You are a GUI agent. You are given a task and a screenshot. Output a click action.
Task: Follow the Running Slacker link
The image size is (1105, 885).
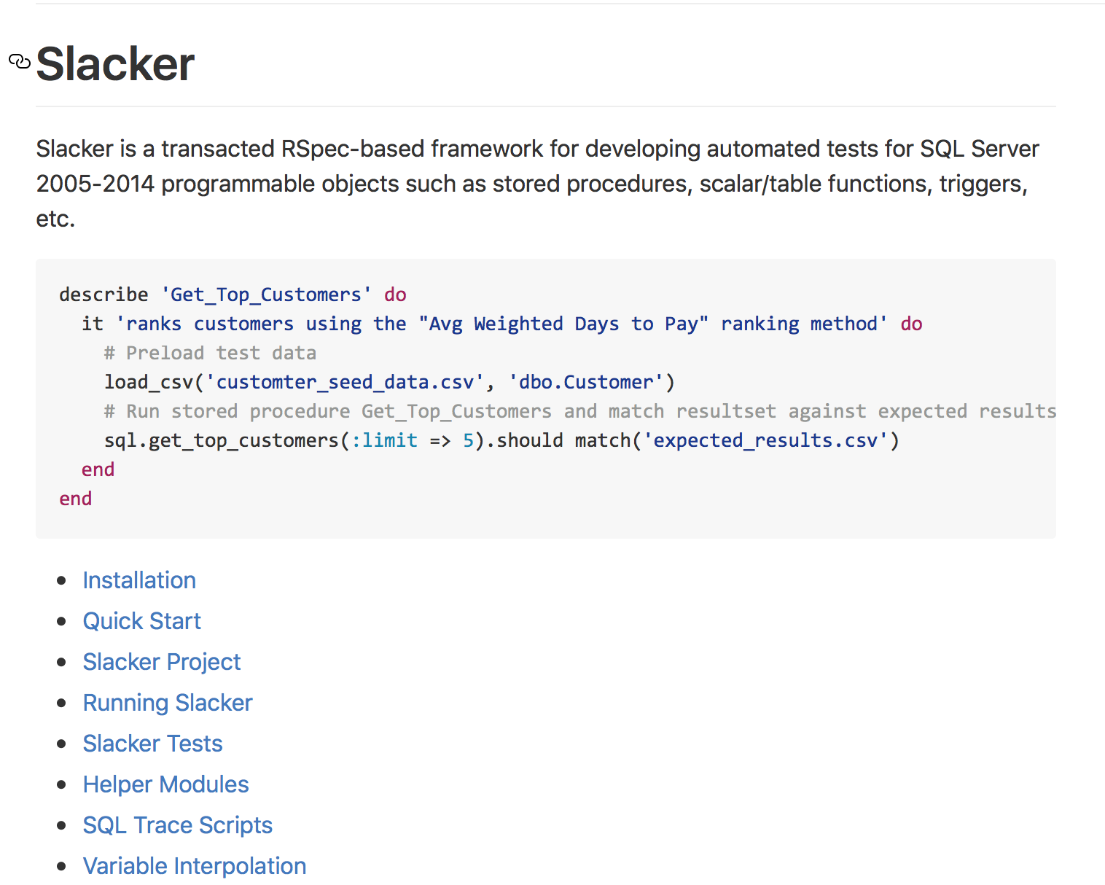[x=168, y=703]
